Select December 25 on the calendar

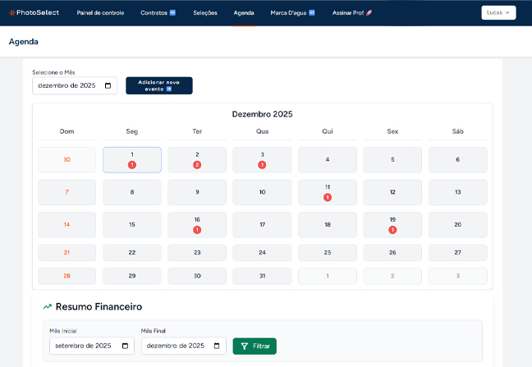pyautogui.click(x=328, y=253)
